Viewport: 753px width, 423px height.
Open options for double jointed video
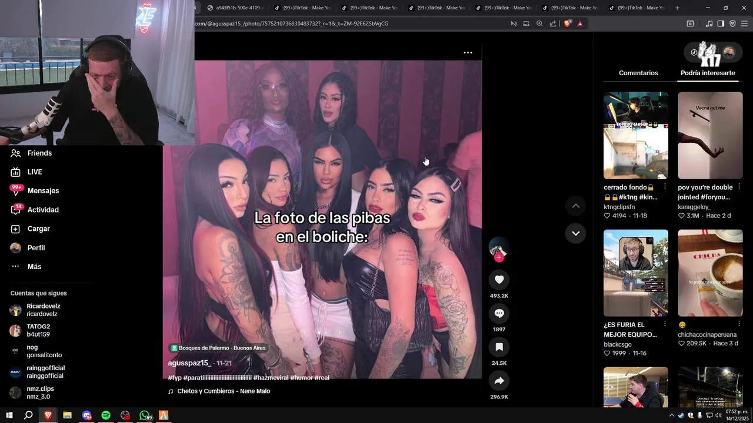click(x=739, y=186)
